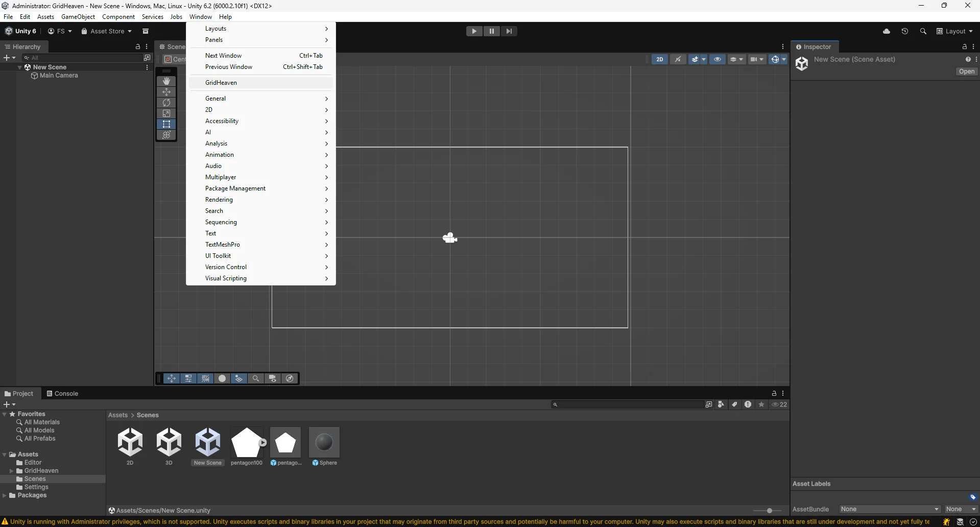Toggle scene lighting off button
The height and width of the screenshot is (527, 980).
tap(678, 59)
